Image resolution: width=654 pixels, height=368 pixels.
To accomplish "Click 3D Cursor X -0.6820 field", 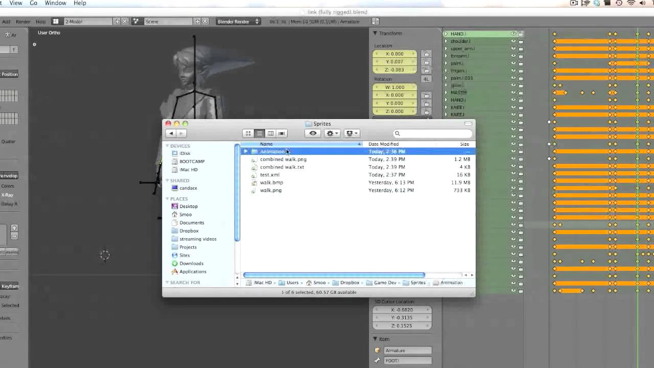I will (403, 310).
